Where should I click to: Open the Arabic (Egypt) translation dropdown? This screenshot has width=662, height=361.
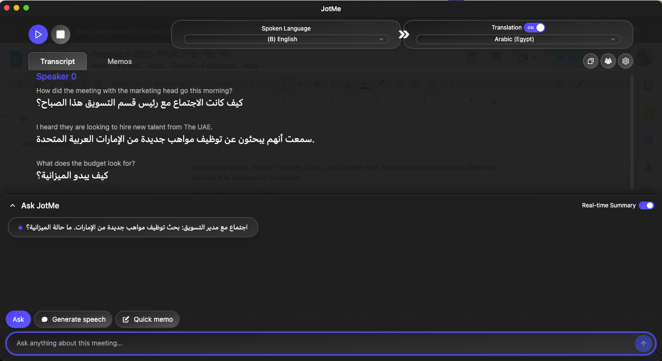(x=514, y=39)
